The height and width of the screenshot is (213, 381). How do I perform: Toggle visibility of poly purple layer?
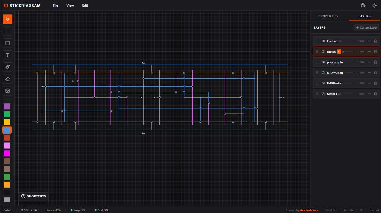point(323,62)
